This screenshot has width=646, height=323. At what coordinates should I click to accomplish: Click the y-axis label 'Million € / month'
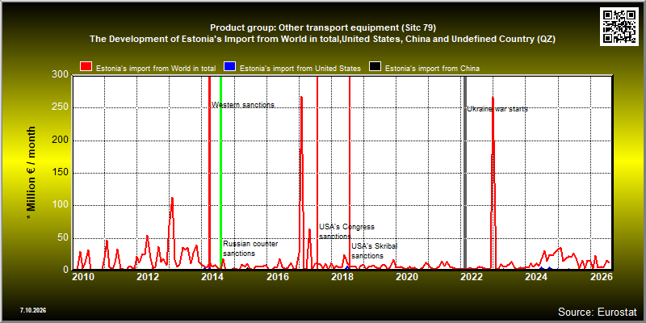31,173
